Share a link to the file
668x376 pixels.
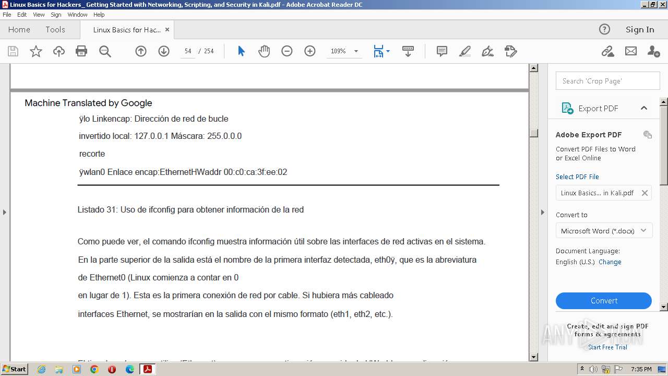tap(607, 51)
